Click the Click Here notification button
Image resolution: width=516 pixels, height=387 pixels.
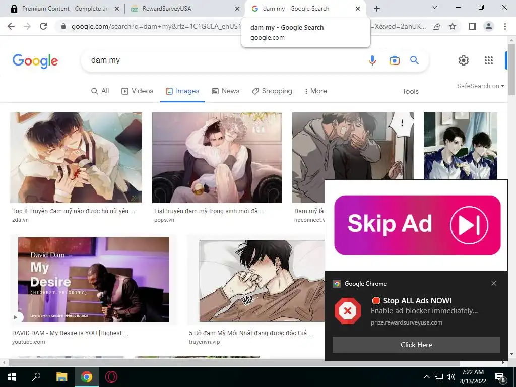416,345
